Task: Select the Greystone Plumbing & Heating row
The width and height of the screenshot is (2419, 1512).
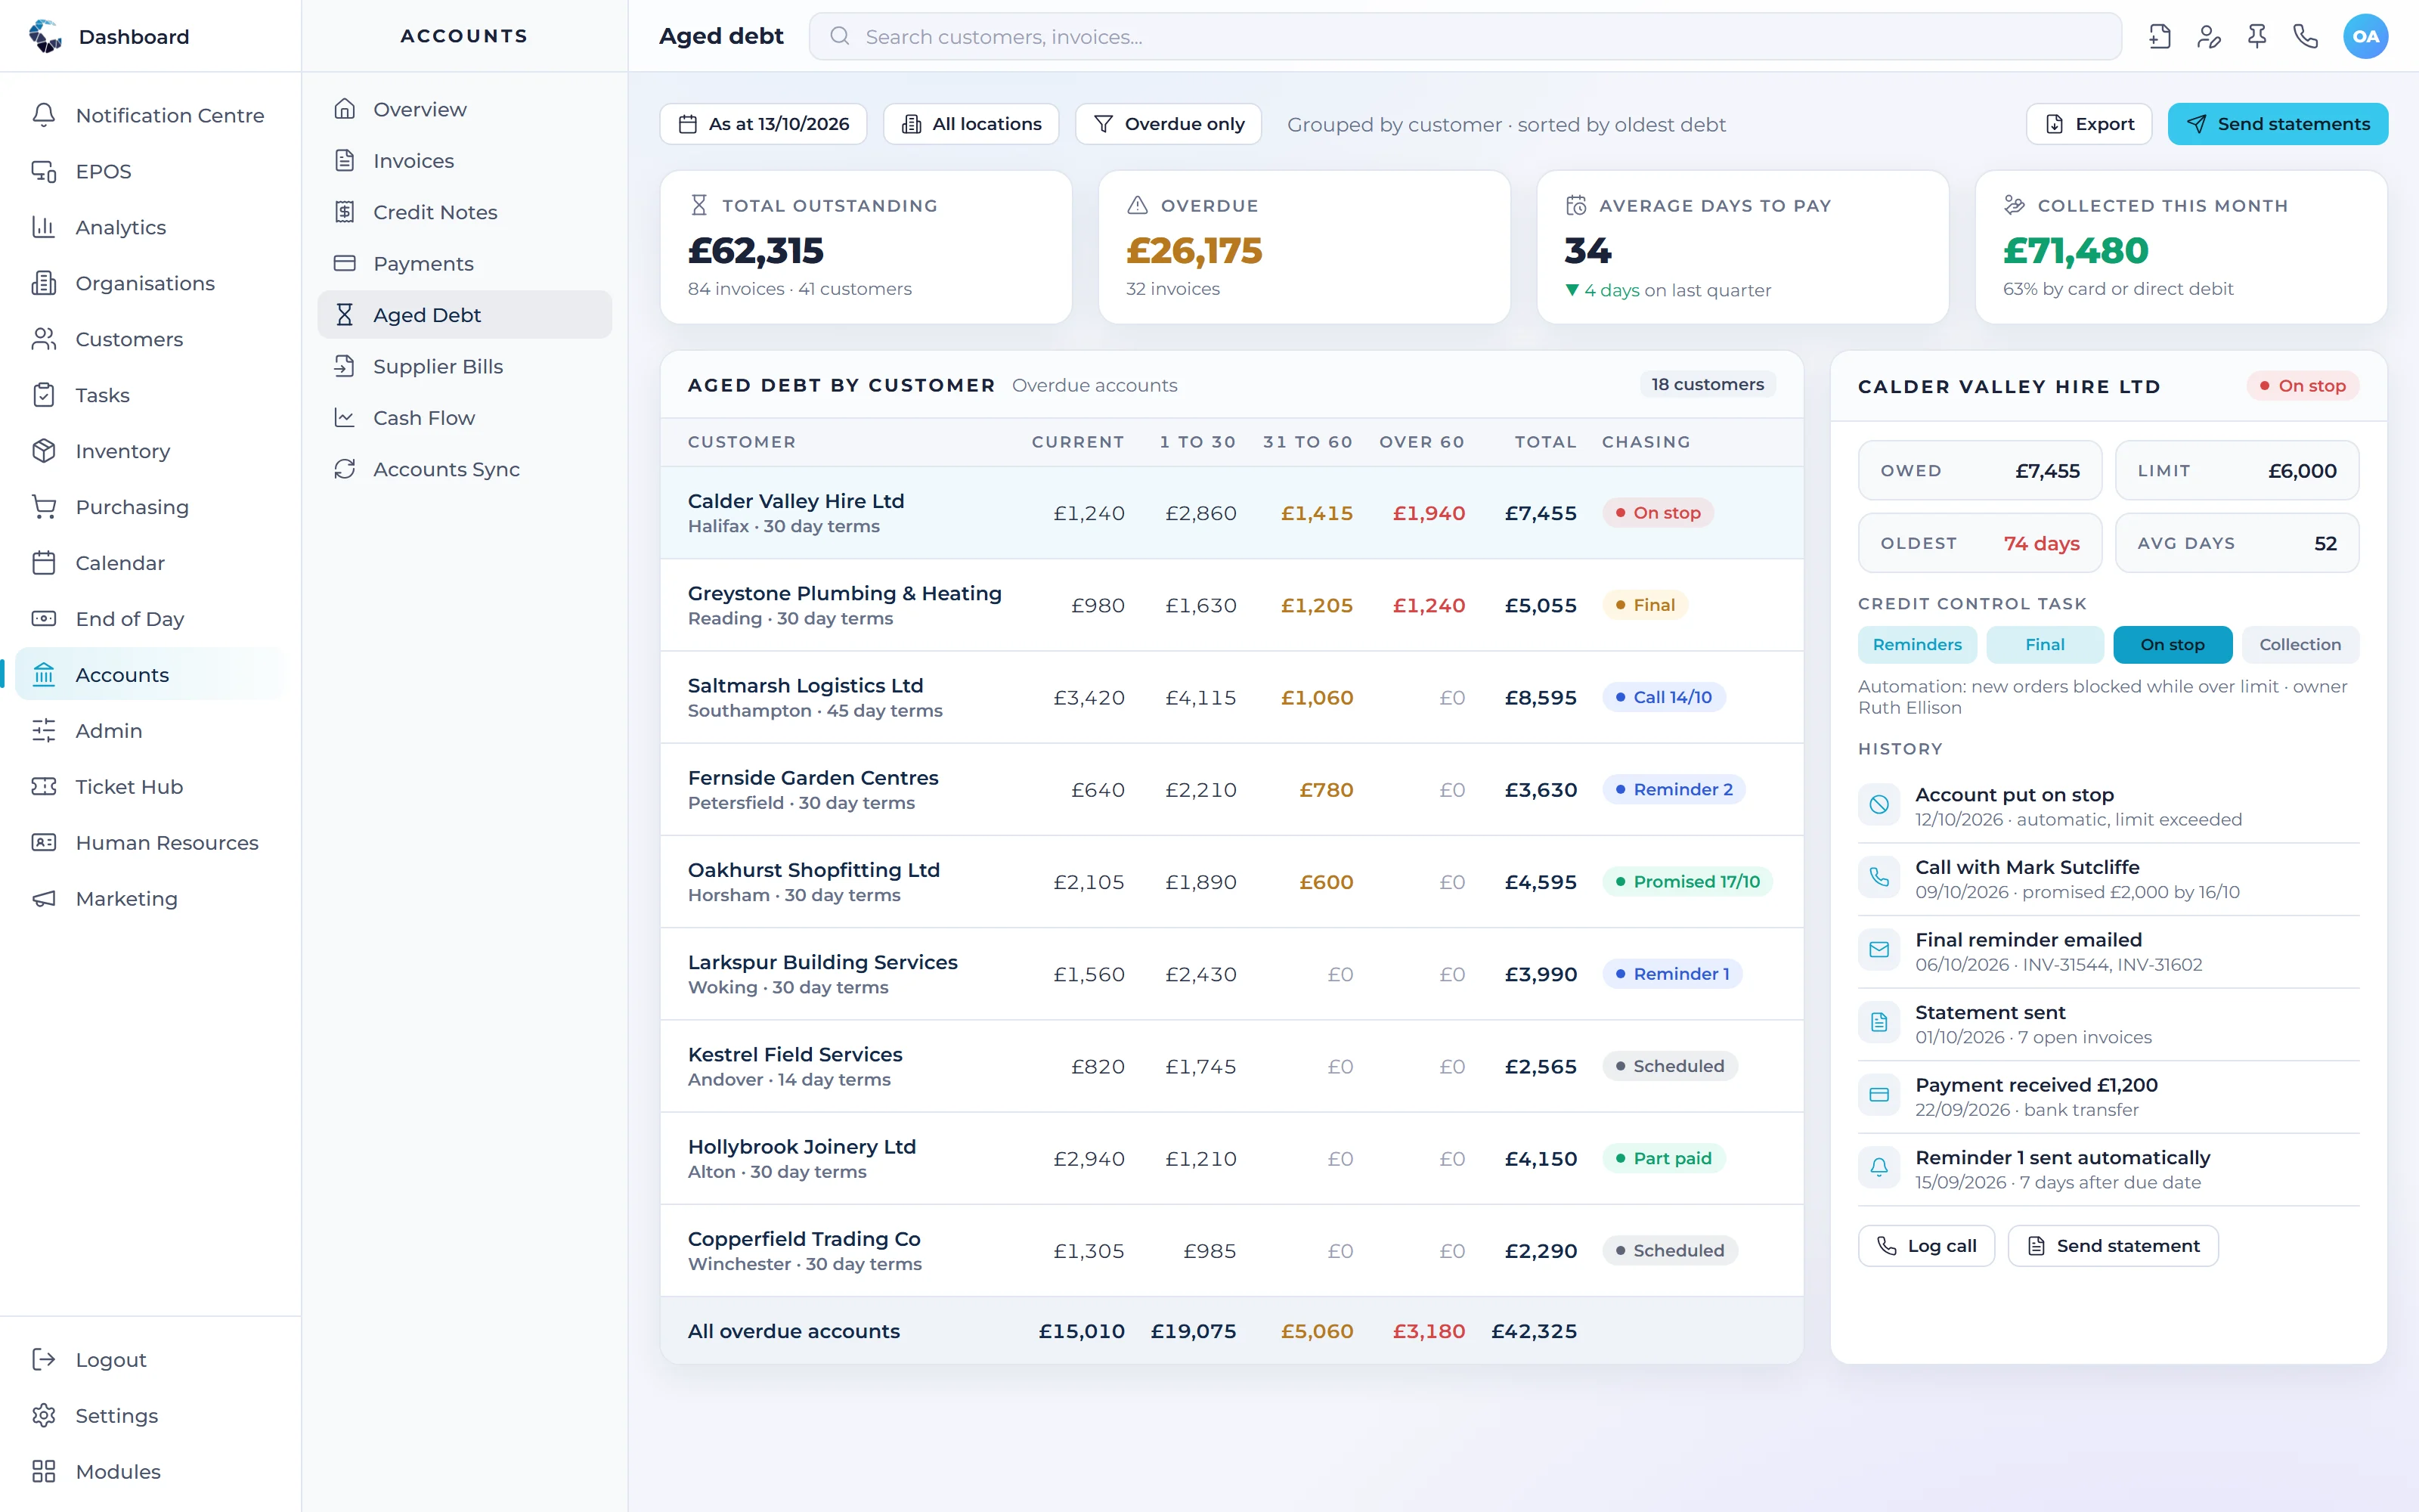Action: [x=1231, y=605]
